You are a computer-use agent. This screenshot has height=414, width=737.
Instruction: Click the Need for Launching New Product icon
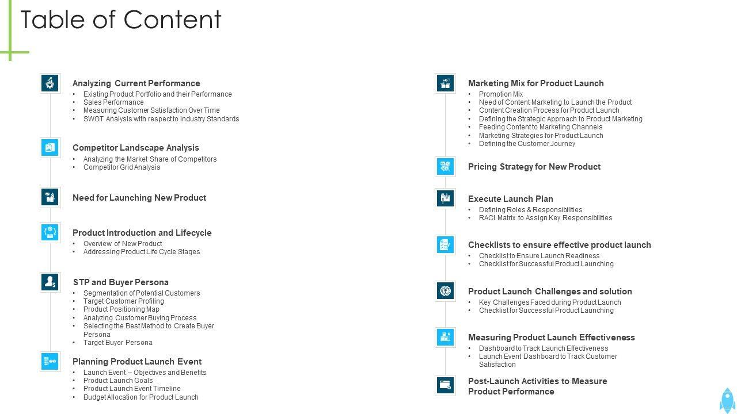tap(50, 197)
